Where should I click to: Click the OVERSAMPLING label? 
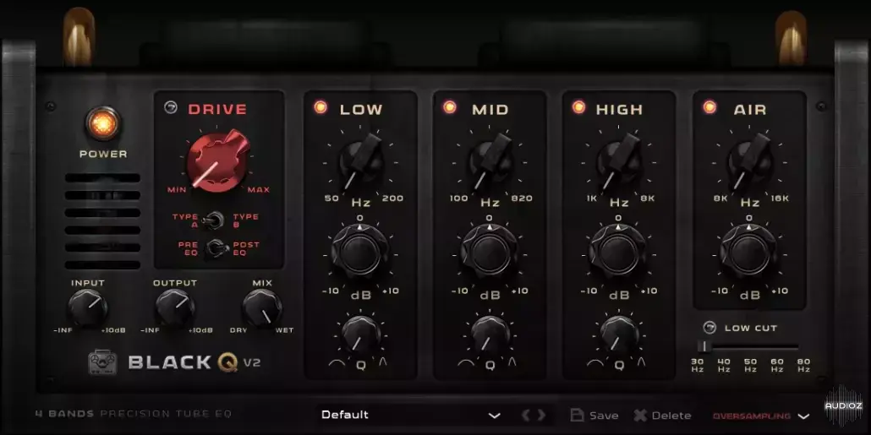752,416
